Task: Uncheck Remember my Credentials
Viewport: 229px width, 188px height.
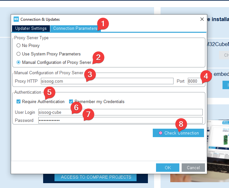Action: (71, 102)
